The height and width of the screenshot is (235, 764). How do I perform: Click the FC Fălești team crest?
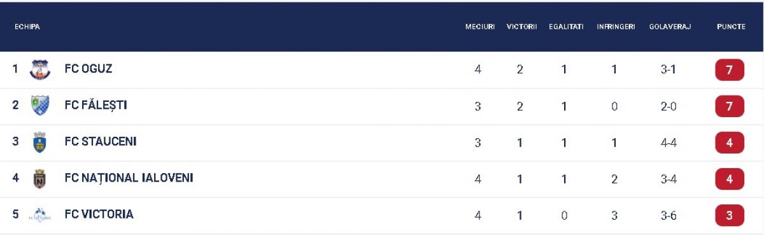pos(40,106)
